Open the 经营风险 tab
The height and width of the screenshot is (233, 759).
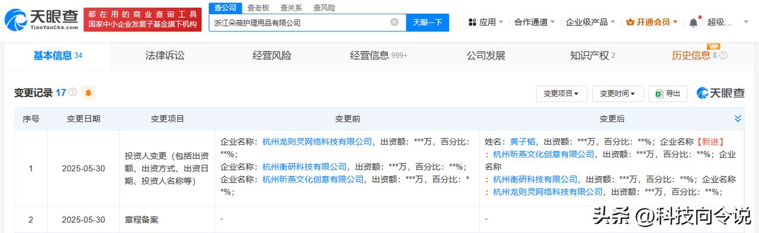[272, 56]
